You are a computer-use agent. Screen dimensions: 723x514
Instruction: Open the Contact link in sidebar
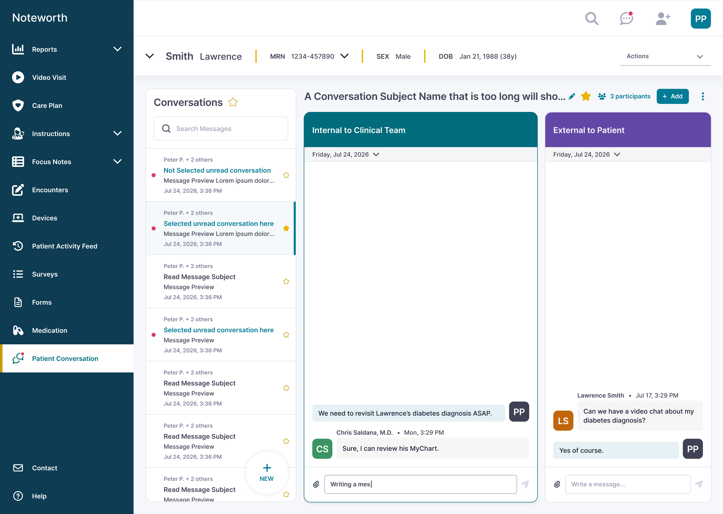click(x=67, y=468)
